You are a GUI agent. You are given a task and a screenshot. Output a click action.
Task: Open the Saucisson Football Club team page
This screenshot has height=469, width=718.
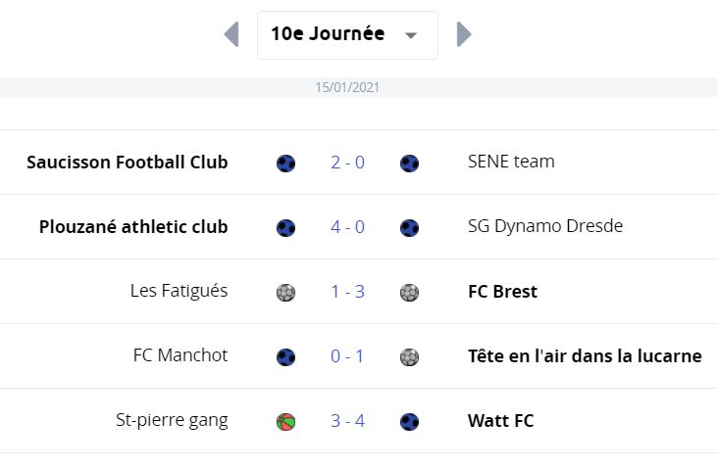[x=128, y=163]
